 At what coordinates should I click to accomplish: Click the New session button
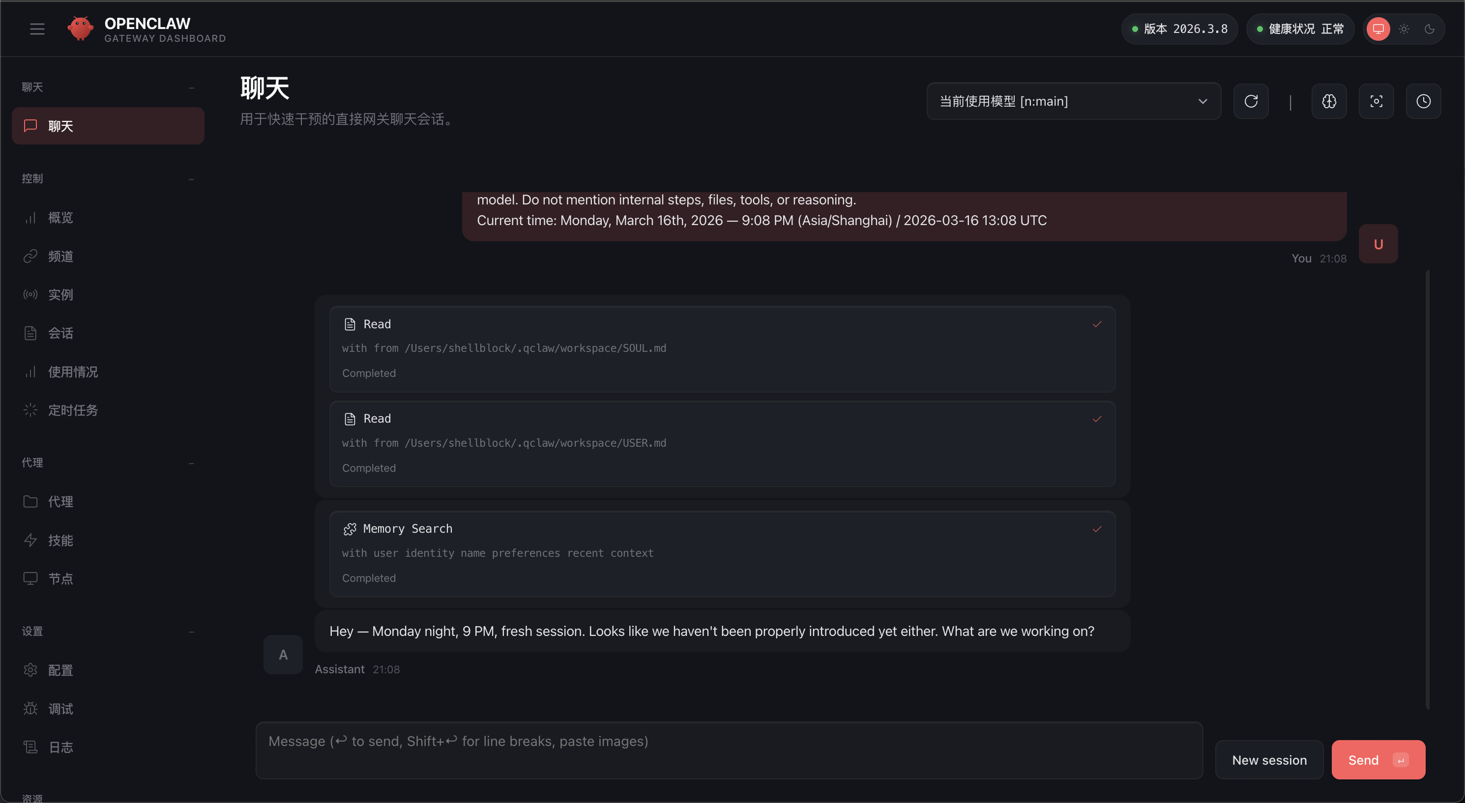(1269, 760)
